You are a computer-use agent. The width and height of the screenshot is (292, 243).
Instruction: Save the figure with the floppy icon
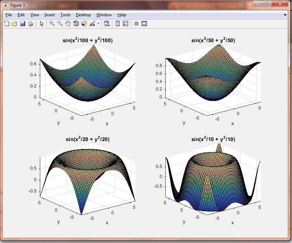(23, 24)
